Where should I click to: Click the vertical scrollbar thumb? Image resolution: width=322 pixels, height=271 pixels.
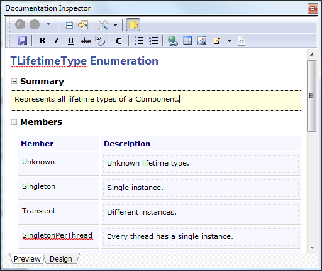tap(312, 96)
